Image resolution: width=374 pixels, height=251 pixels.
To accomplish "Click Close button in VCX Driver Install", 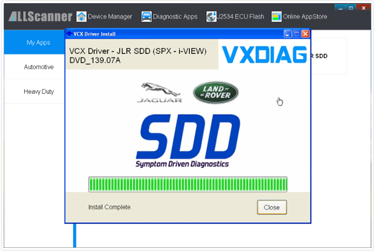I will pos(272,207).
